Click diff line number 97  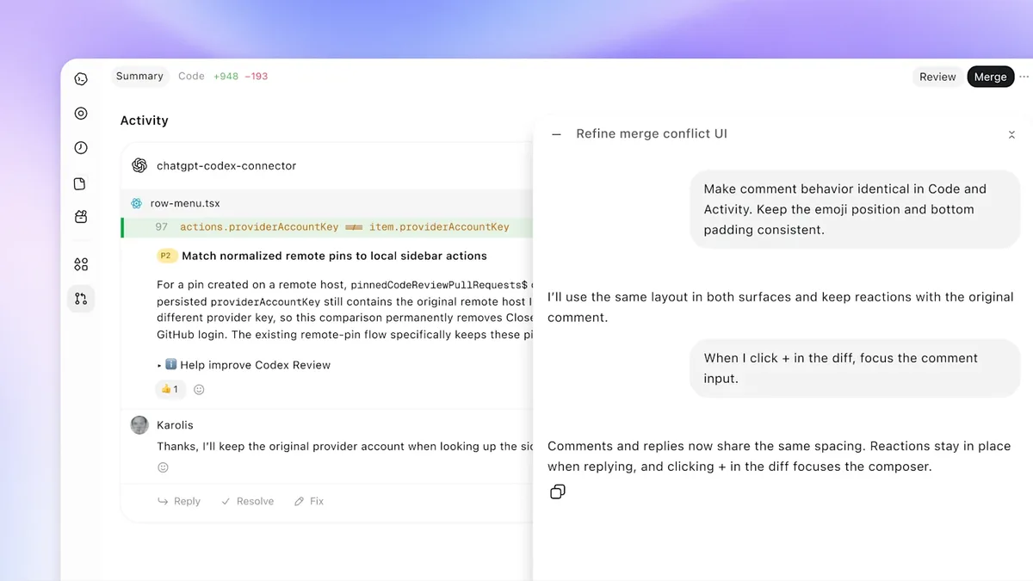click(x=162, y=227)
